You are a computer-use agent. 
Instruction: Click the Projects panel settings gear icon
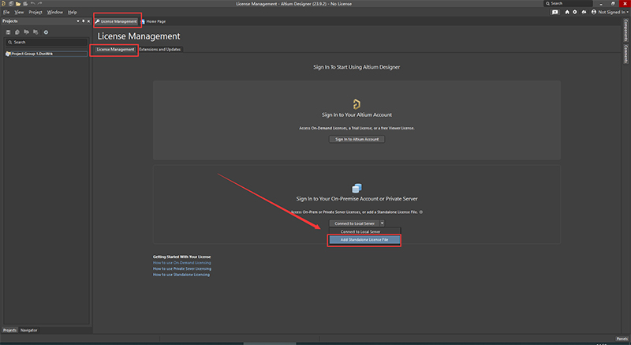(46, 32)
